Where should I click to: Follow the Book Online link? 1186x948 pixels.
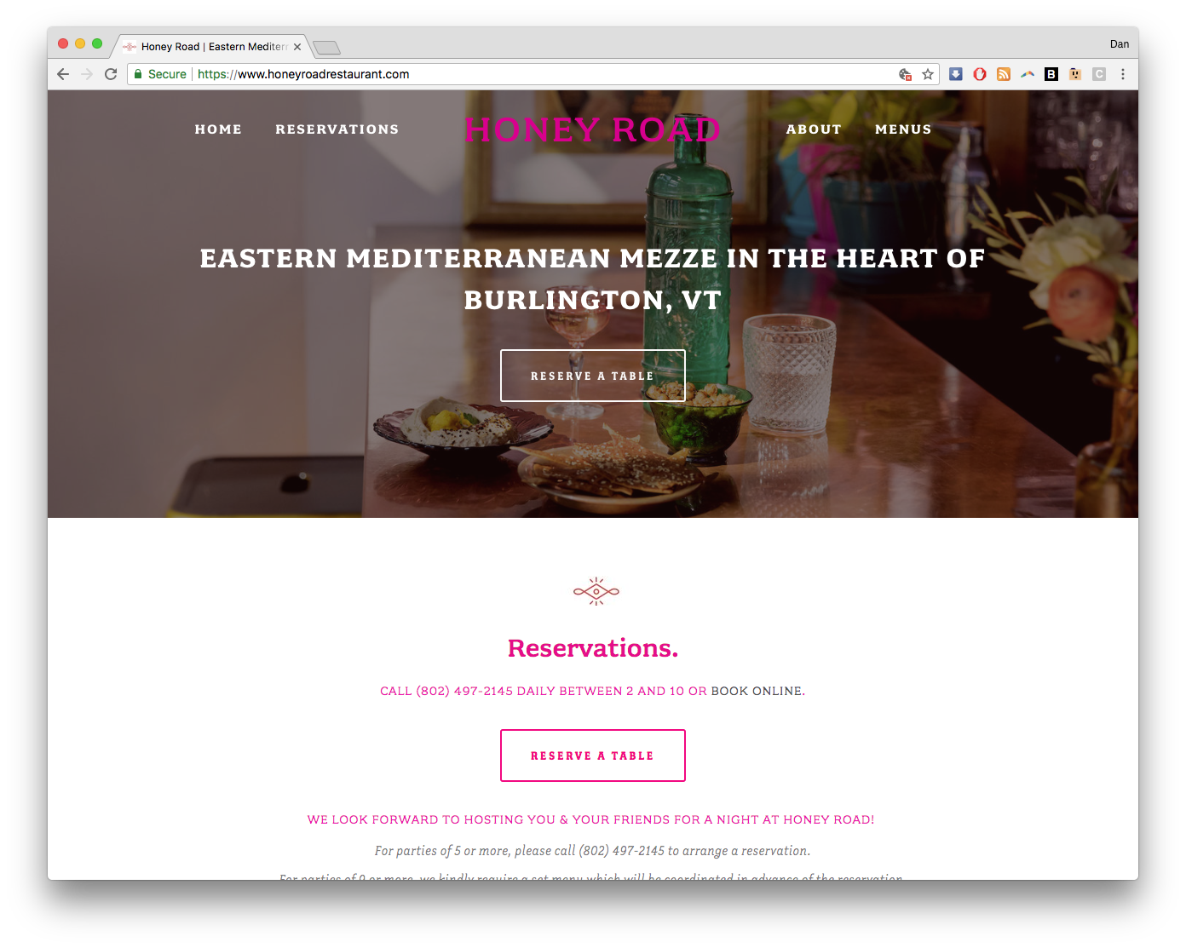[757, 691]
